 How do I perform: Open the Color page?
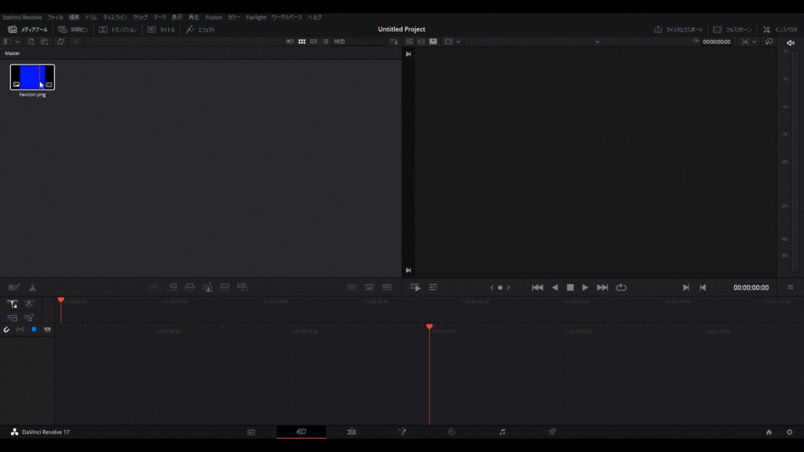coord(452,432)
